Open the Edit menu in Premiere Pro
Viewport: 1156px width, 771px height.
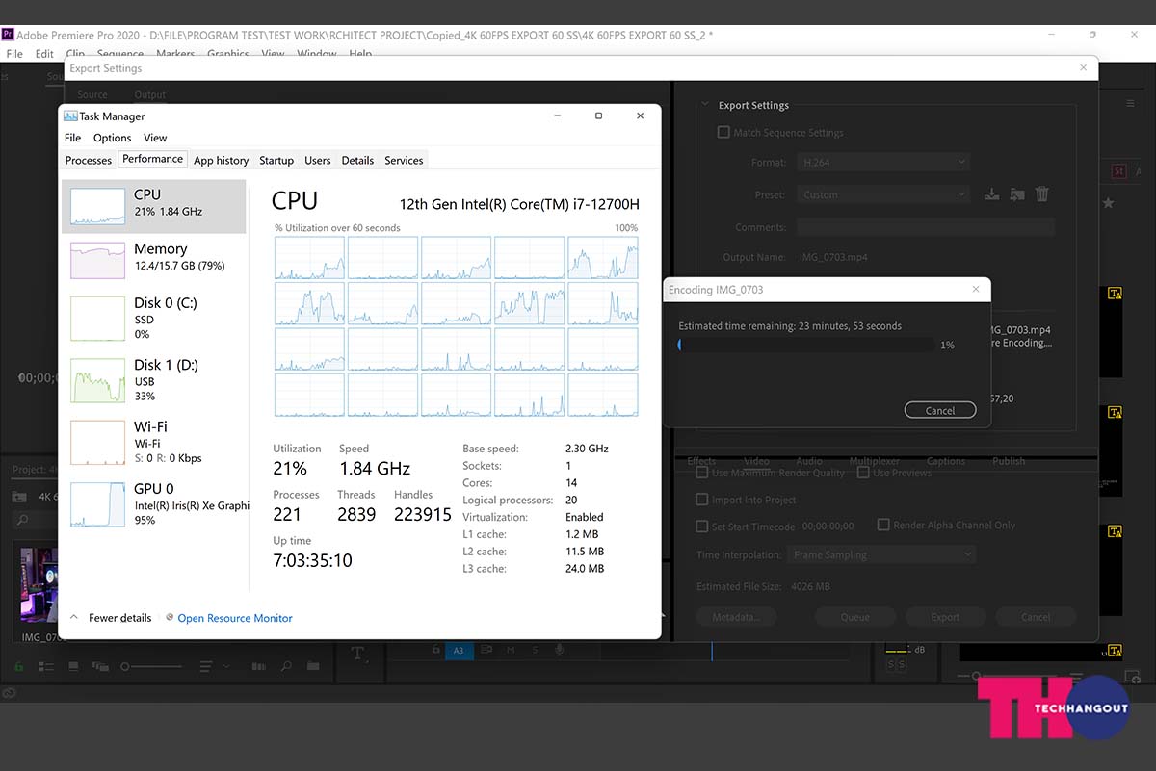(44, 54)
